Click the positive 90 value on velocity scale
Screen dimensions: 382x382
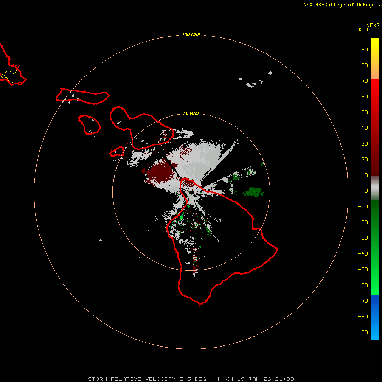[x=365, y=50]
